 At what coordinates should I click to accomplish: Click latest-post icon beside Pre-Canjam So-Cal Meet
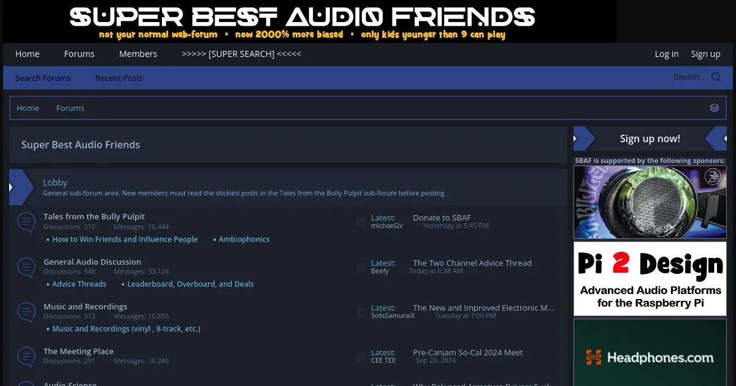(361, 357)
